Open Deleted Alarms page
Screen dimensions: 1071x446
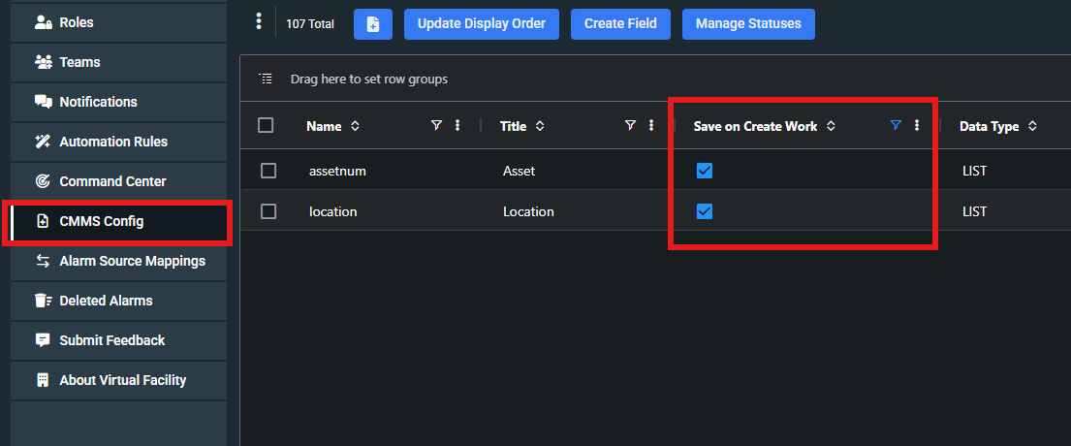118,301
